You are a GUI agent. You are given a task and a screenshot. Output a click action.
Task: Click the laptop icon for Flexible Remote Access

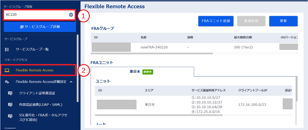tap(7, 70)
